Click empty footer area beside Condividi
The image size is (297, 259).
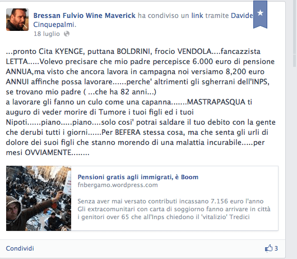click(148, 248)
